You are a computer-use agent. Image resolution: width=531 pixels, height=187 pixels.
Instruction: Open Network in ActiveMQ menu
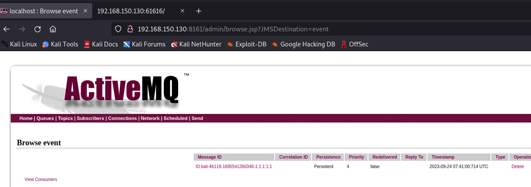[150, 118]
